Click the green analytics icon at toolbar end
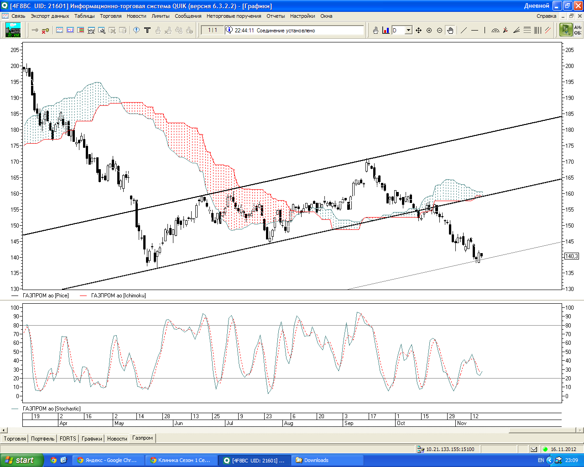 566,30
